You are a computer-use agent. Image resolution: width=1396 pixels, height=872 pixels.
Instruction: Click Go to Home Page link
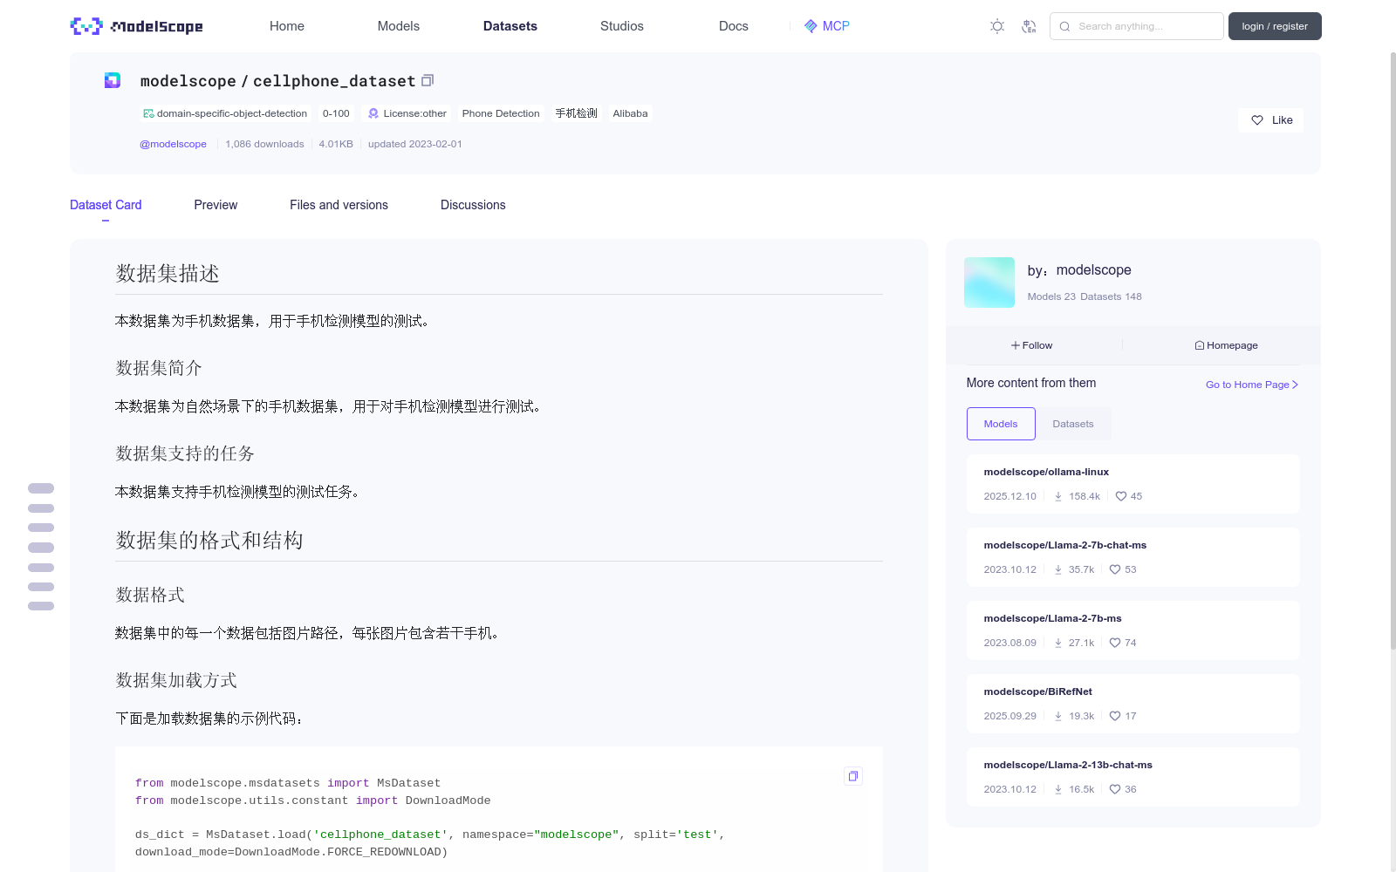point(1252,385)
